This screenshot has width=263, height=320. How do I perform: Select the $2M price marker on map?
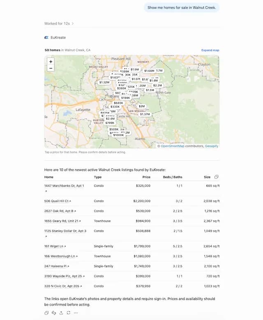142,106
